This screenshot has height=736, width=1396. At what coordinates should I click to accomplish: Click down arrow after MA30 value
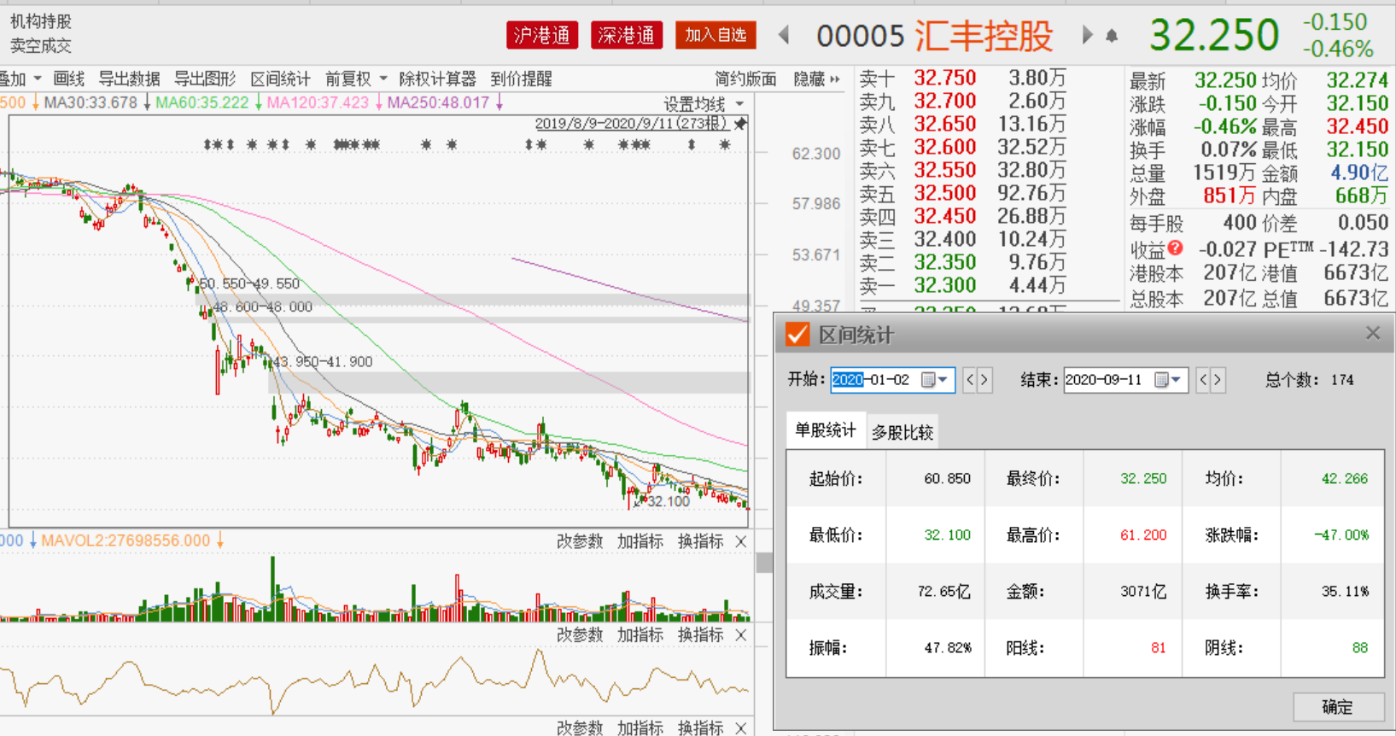pyautogui.click(x=147, y=103)
